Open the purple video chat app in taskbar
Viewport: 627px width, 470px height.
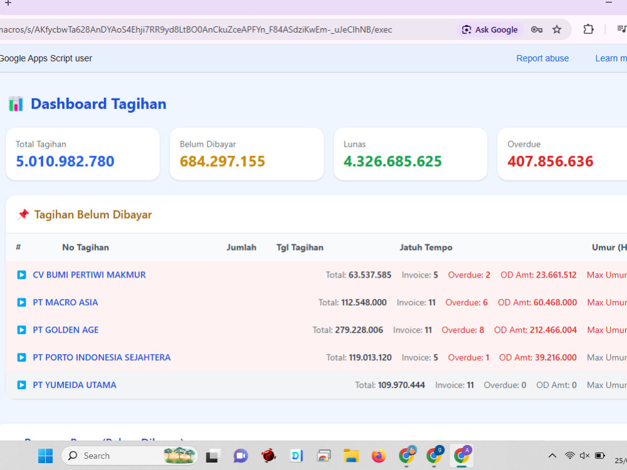241,456
